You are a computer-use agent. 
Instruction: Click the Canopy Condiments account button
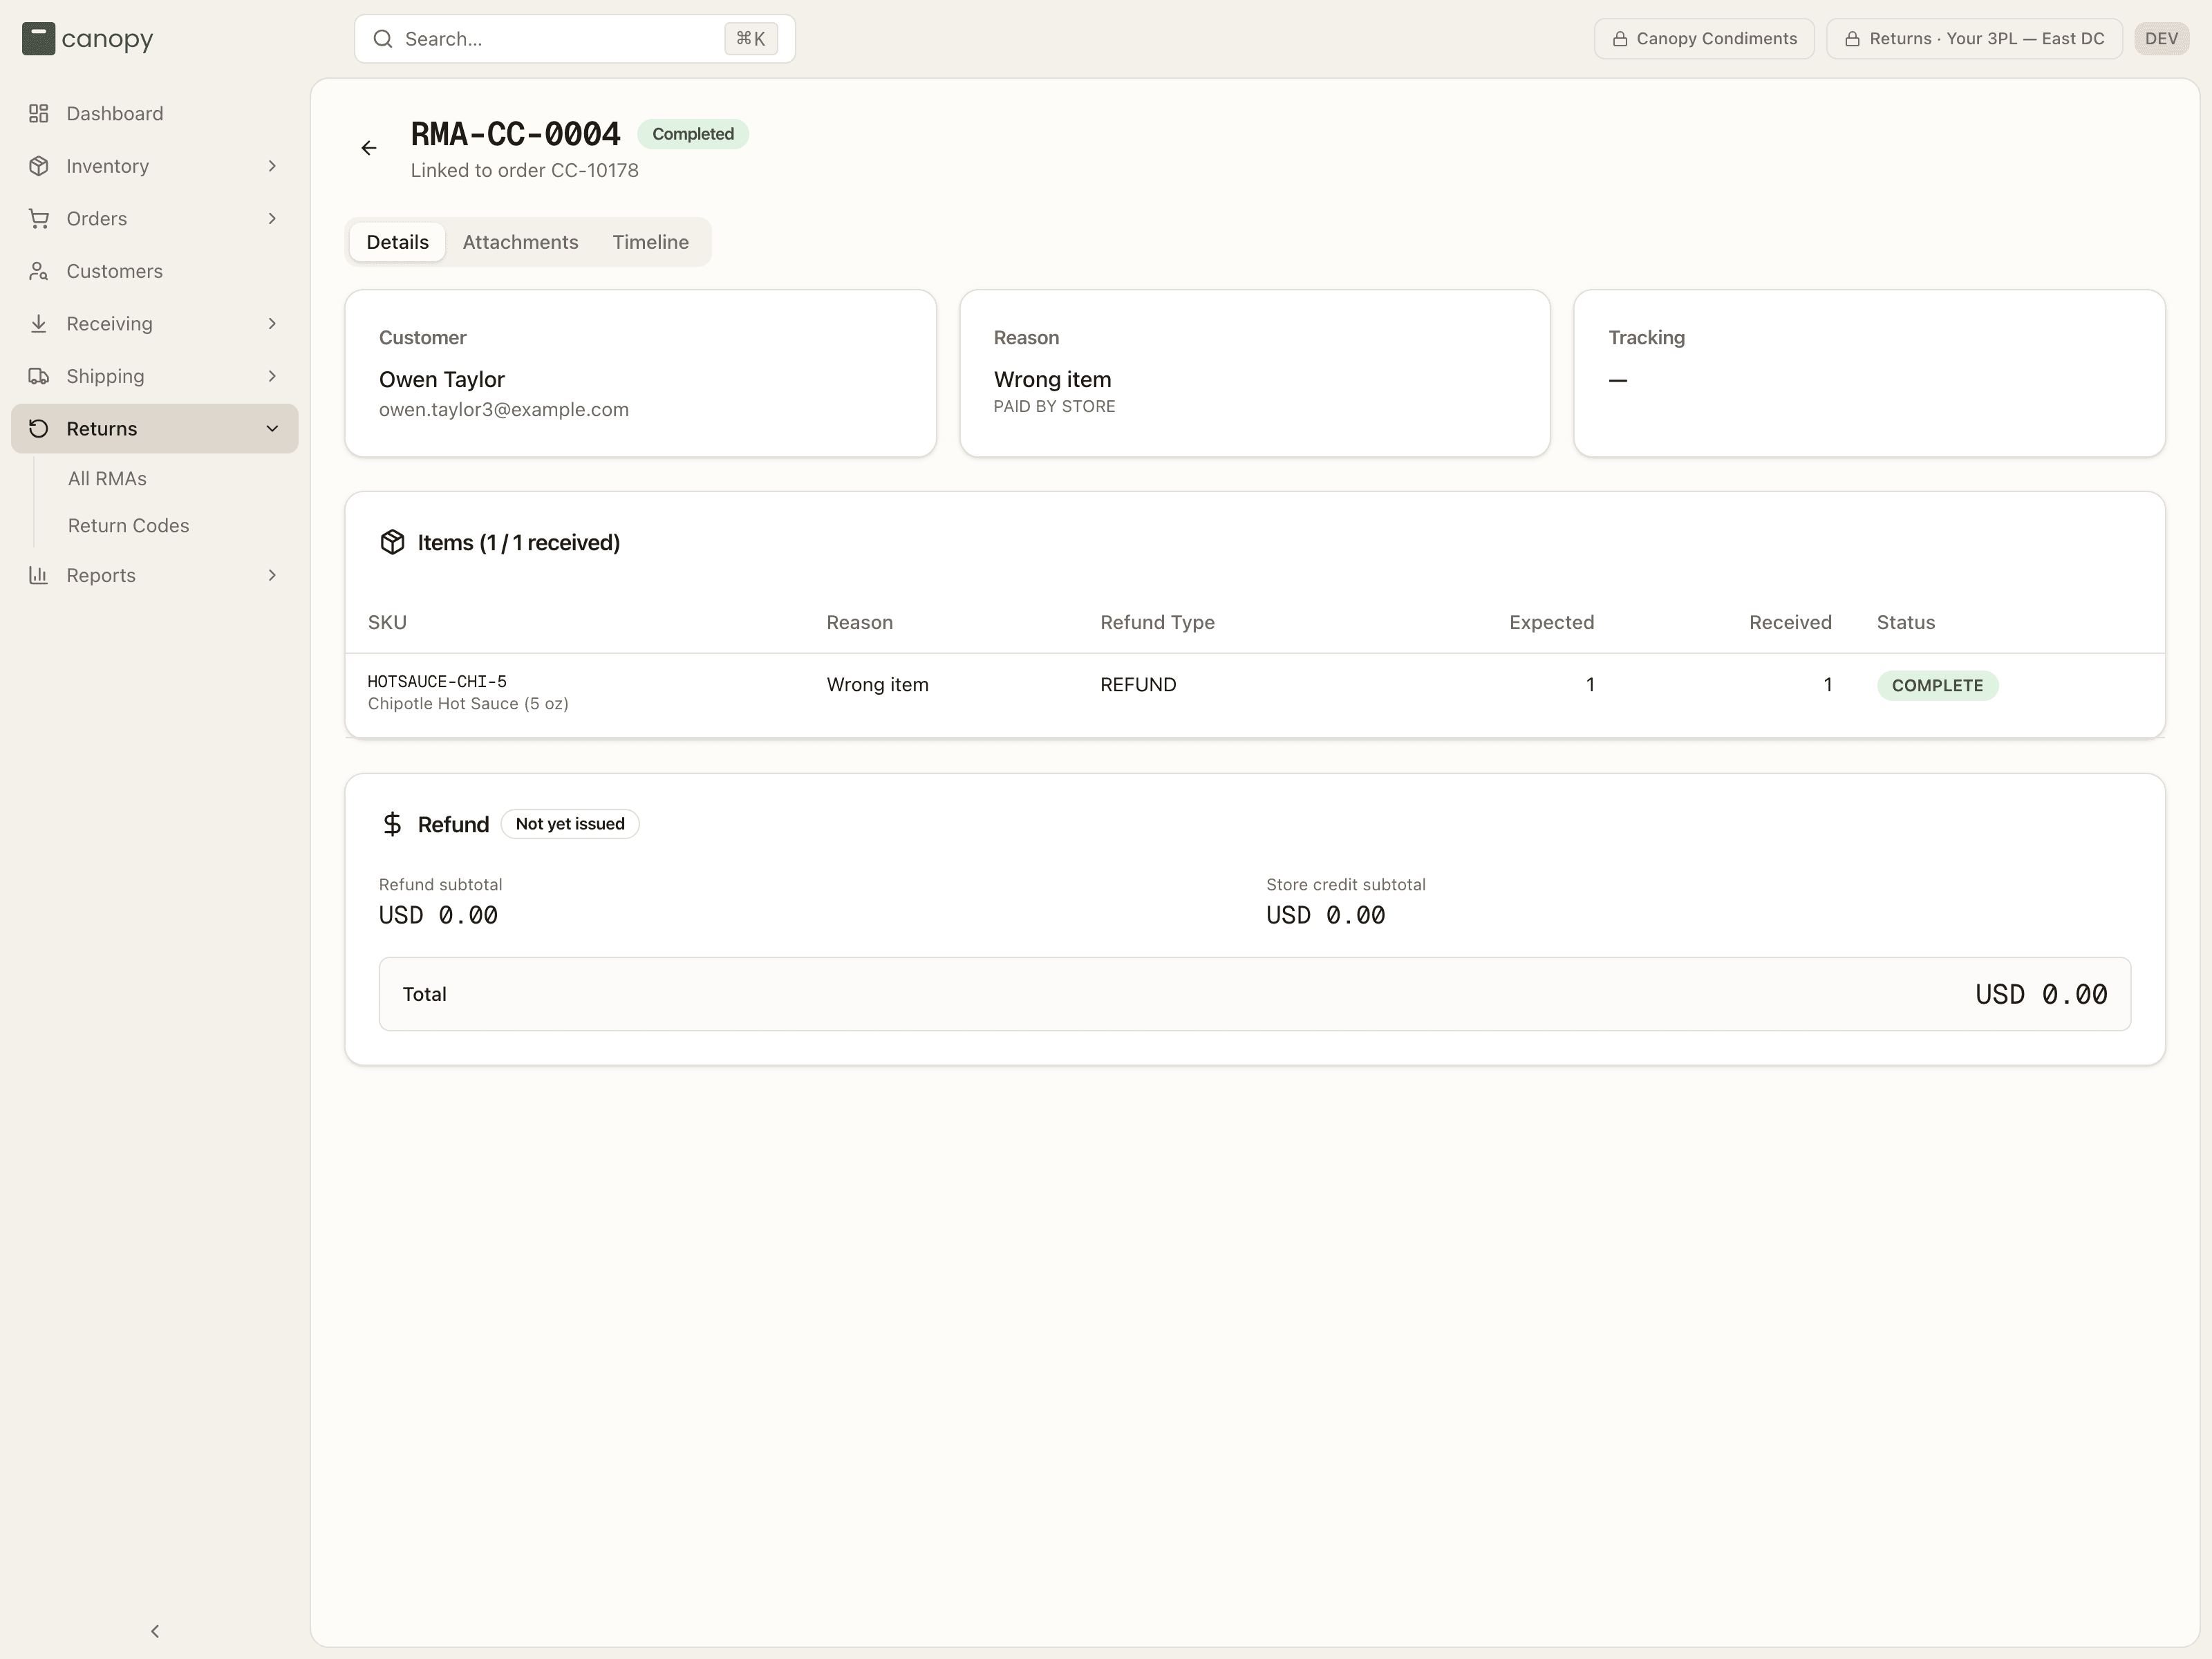(1704, 39)
